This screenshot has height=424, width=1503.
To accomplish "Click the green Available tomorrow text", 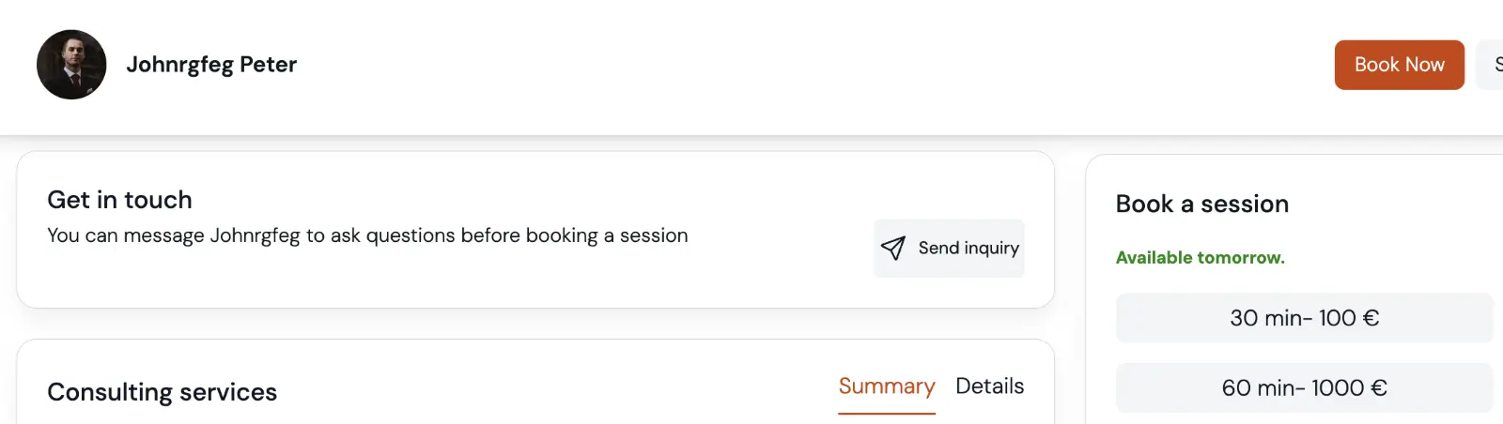I will coord(1200,258).
